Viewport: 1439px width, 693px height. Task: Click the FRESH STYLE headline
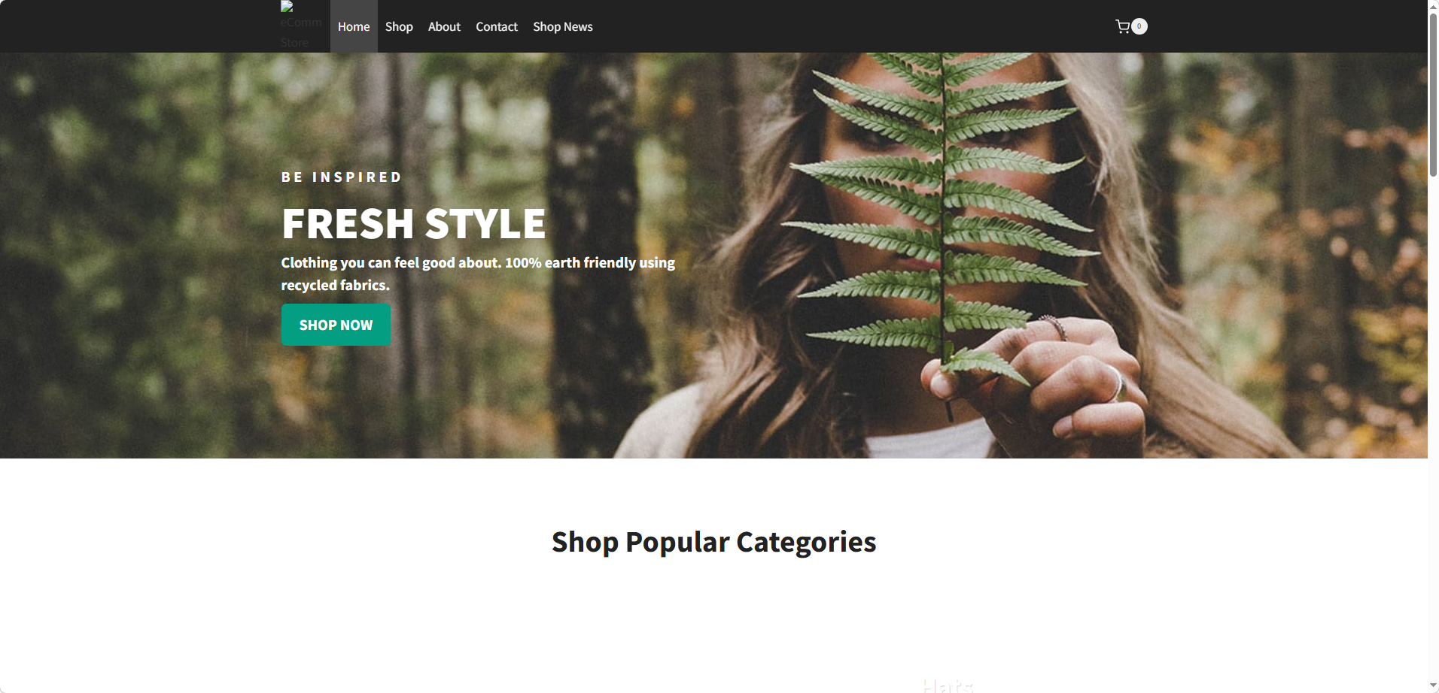413,224
